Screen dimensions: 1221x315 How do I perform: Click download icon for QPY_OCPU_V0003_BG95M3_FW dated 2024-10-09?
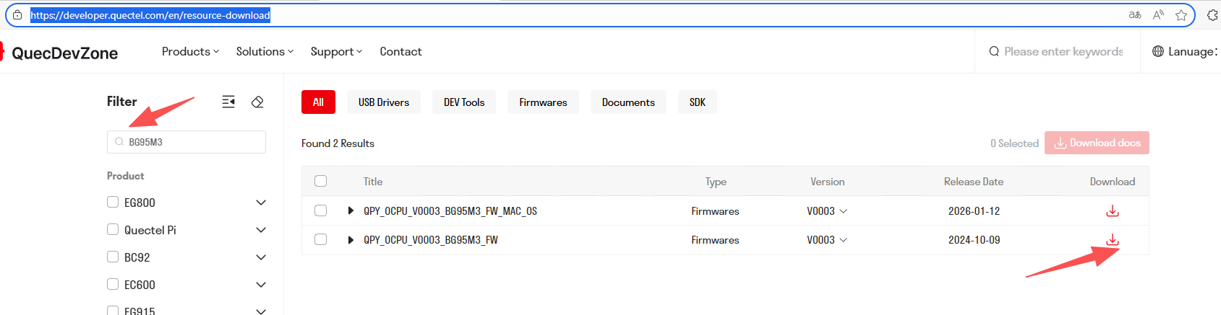point(1112,240)
